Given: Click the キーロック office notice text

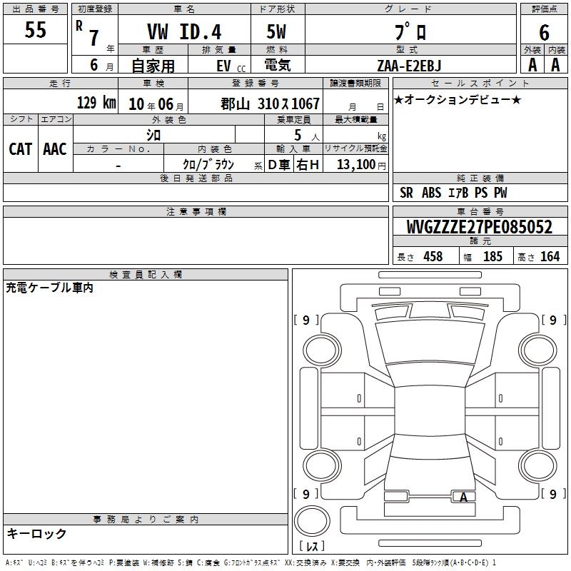Looking at the screenshot, I should click(37, 533).
